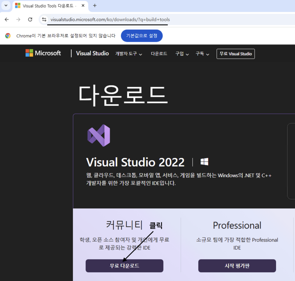Screen dimensions: 295x281
Task: Click 기본값으로 설정 button
Action: (x=142, y=36)
